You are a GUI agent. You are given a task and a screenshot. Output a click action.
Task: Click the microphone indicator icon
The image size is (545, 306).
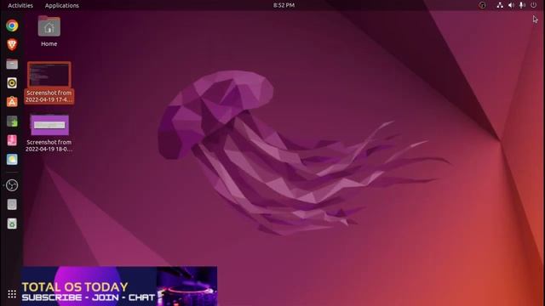[522, 5]
